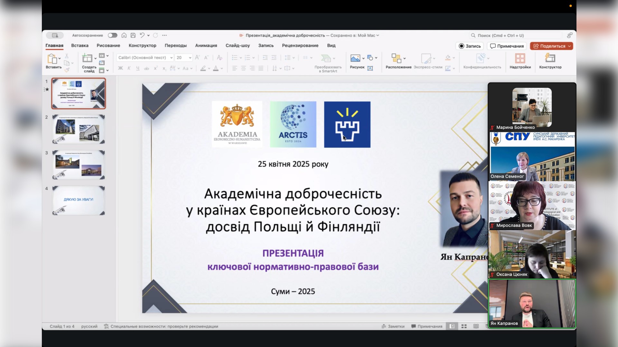Open the Shapes dropdown arrow
Viewport: 618px width, 347px height.
coord(376,58)
